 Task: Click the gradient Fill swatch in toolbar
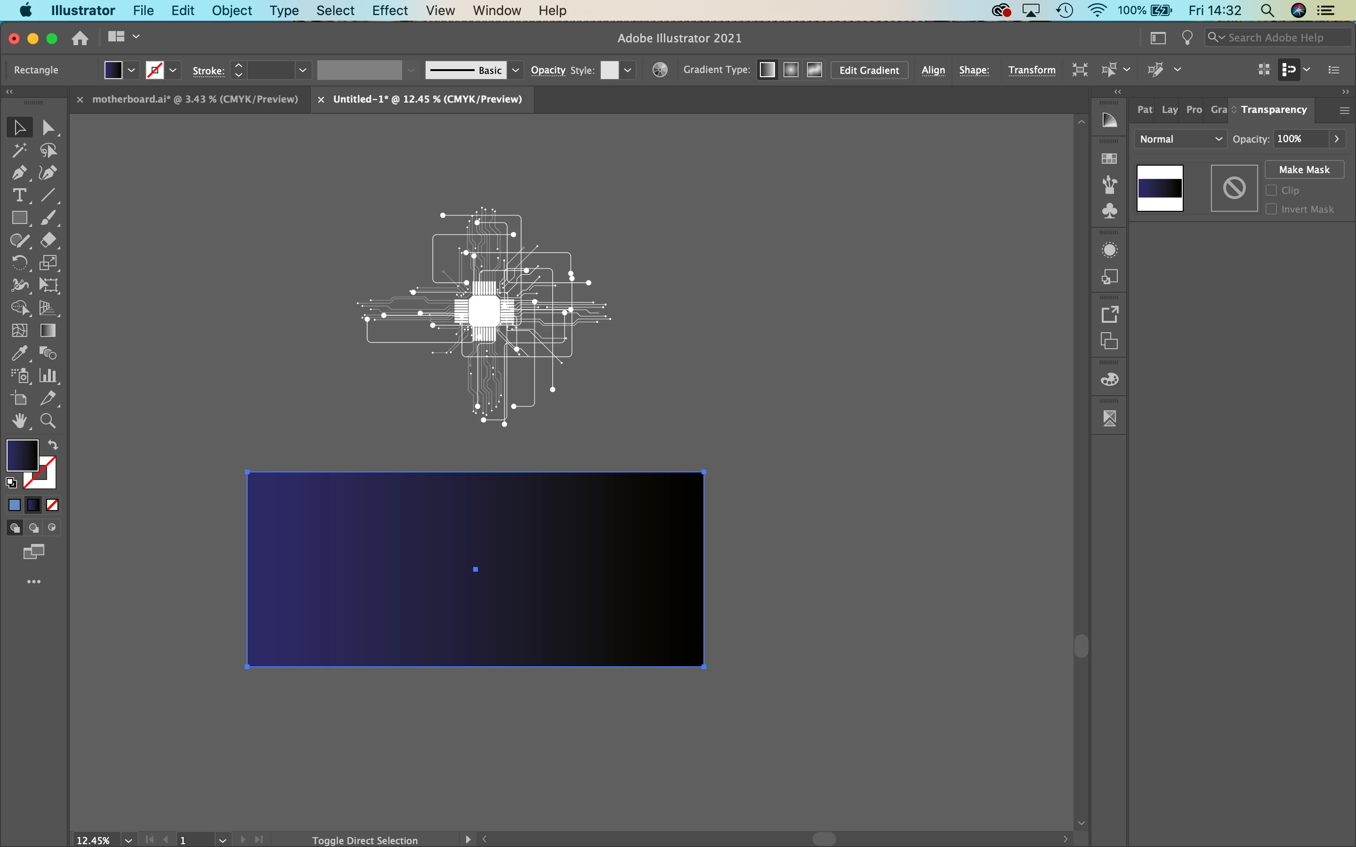pyautogui.click(x=21, y=455)
